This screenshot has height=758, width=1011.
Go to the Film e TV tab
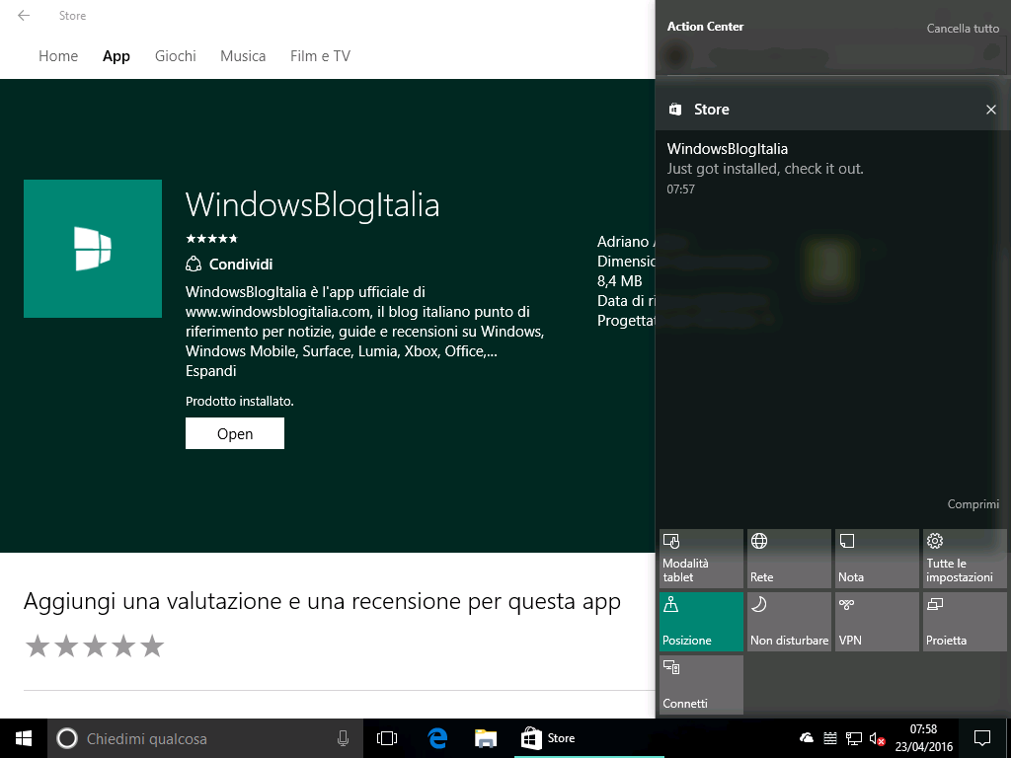321,56
